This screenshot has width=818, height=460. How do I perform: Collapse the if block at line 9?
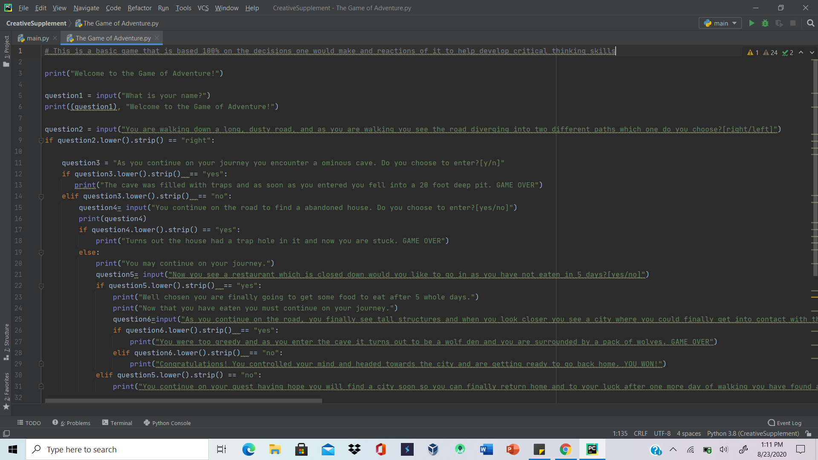41,141
